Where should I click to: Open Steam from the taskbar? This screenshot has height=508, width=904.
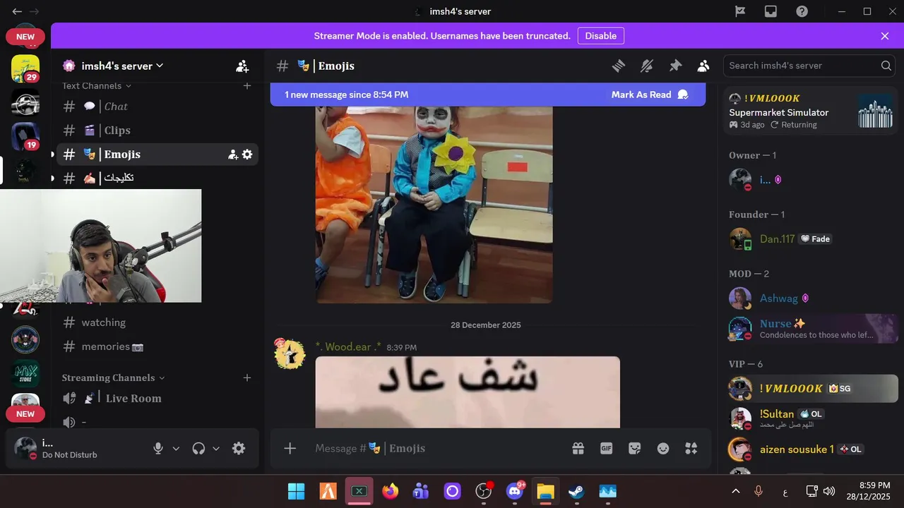(576, 491)
